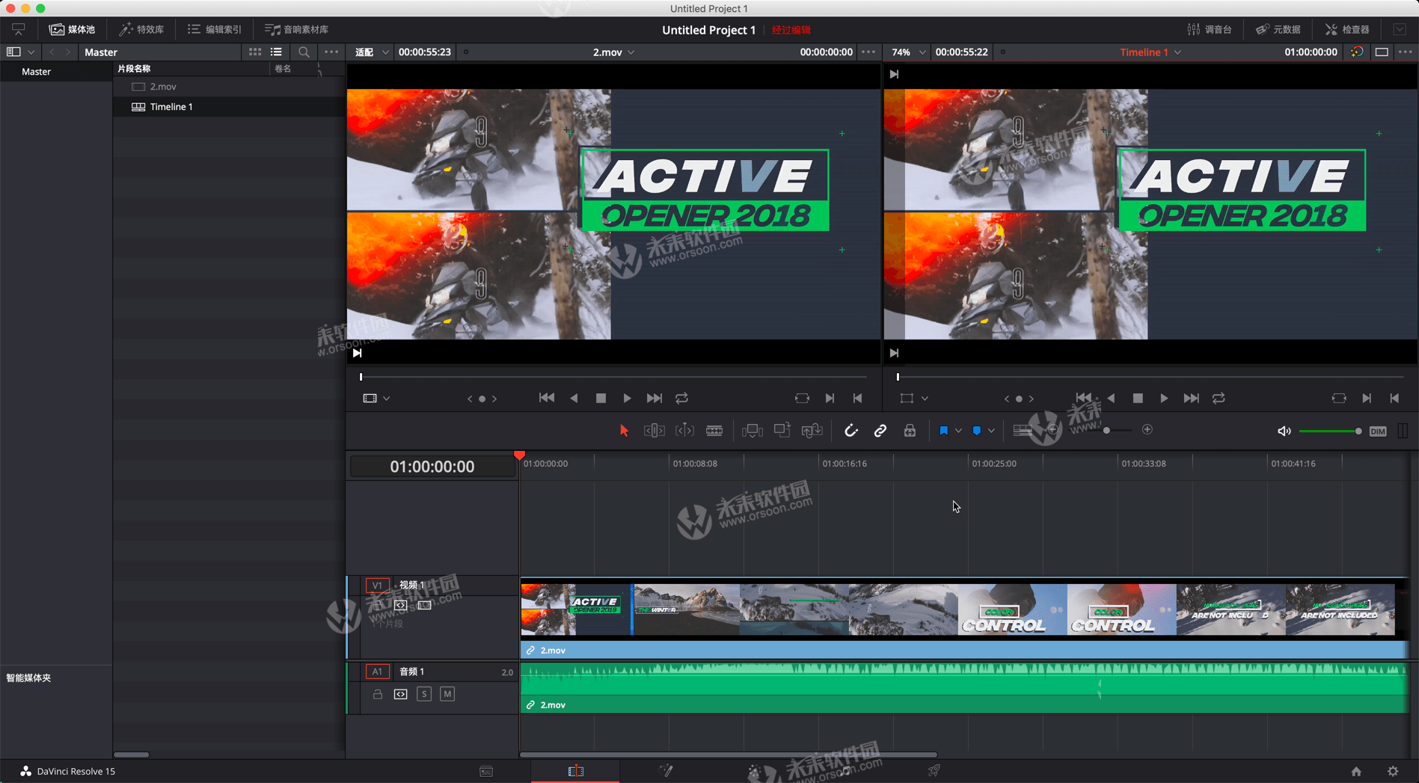
Task: Open the flag color dropdown arrow
Action: [x=958, y=431]
